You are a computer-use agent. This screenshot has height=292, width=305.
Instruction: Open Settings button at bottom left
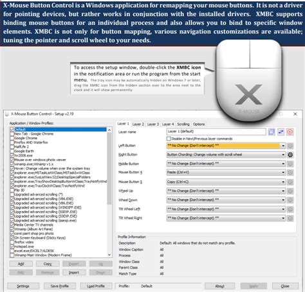[x=23, y=286]
